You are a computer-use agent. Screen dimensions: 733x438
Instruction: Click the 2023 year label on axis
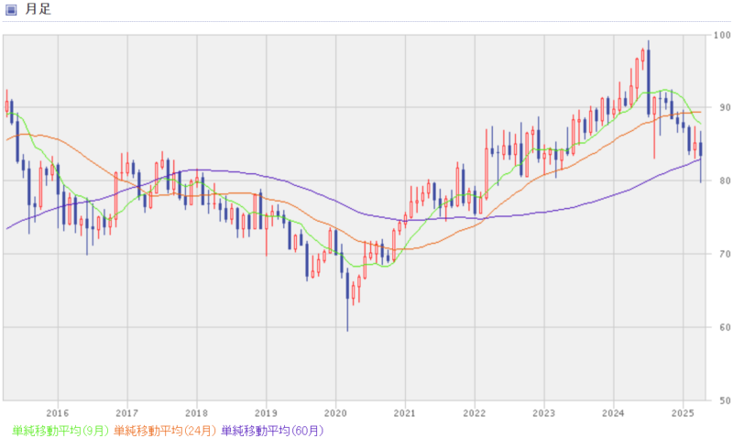pyautogui.click(x=544, y=413)
